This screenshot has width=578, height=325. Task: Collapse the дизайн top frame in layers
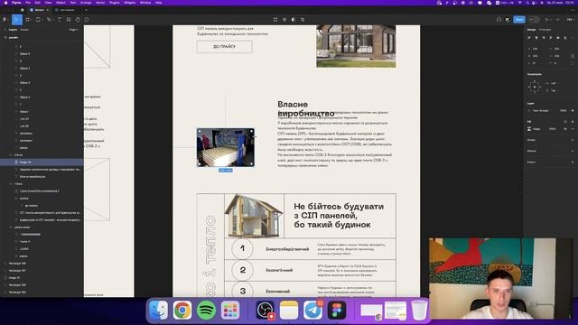[x=5, y=38]
